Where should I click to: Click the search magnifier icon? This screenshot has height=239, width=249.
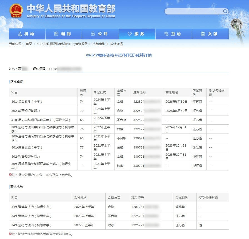(x=225, y=11)
